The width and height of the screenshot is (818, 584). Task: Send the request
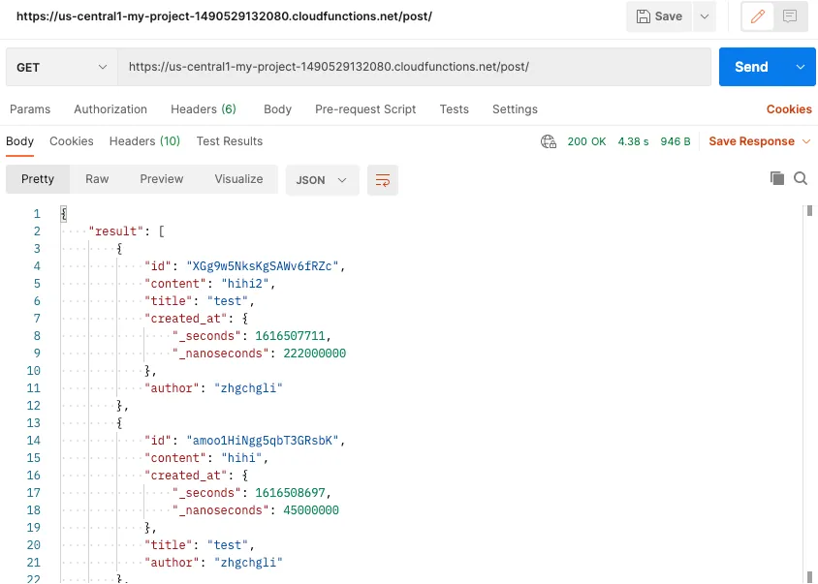pos(751,67)
